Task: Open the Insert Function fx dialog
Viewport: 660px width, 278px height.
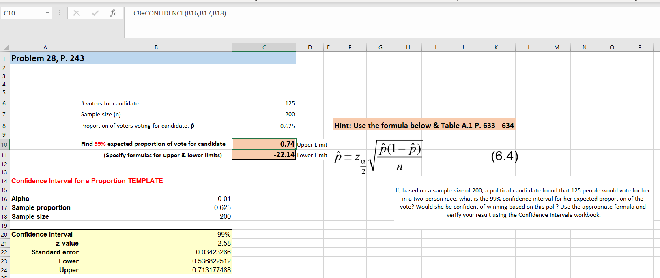Action: (x=113, y=13)
